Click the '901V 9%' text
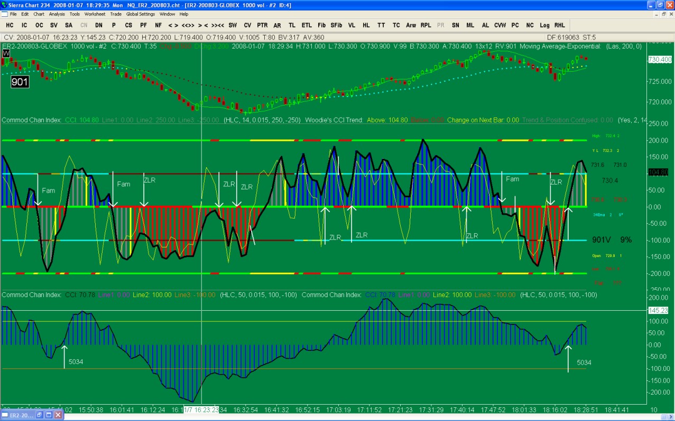The height and width of the screenshot is (421, 675). tap(612, 240)
